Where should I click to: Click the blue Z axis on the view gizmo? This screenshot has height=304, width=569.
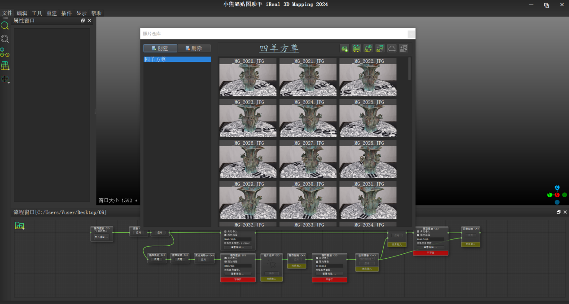(557, 187)
